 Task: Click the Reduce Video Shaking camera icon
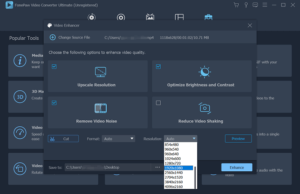point(205,108)
